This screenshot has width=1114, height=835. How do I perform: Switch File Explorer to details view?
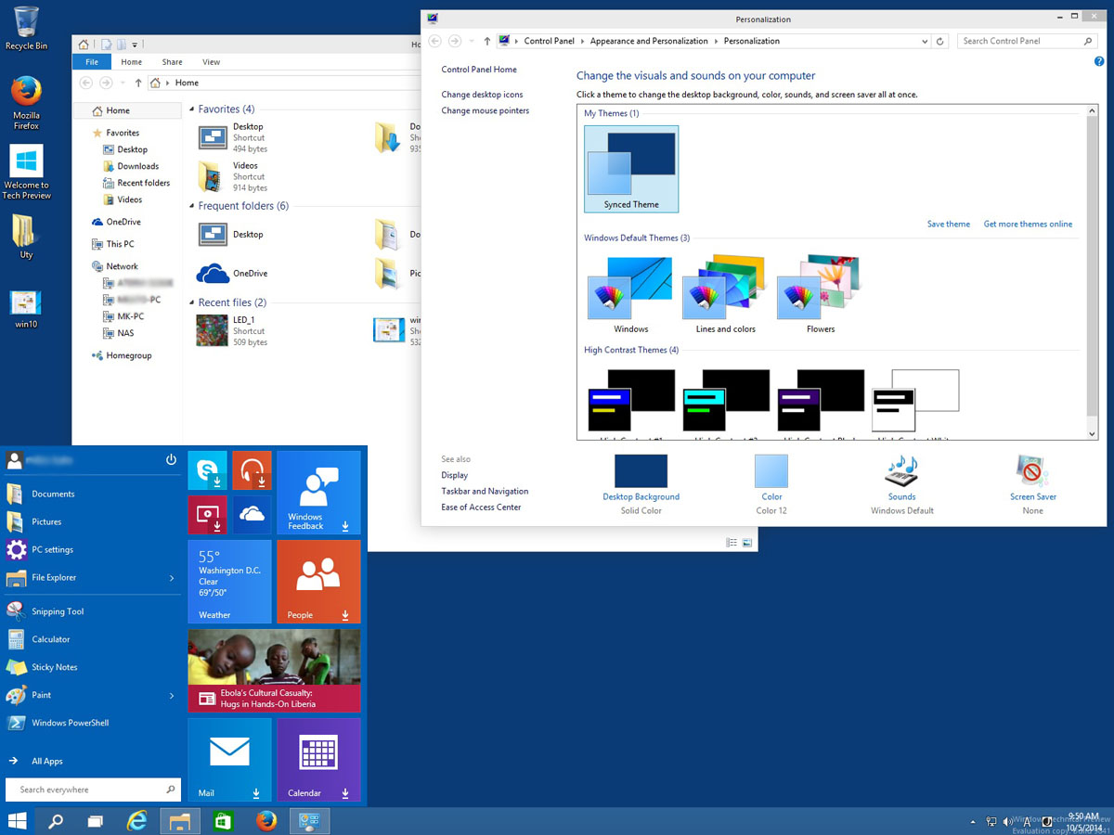tap(732, 543)
